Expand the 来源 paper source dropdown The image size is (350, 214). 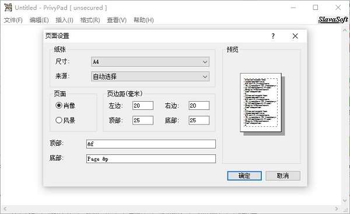point(150,77)
